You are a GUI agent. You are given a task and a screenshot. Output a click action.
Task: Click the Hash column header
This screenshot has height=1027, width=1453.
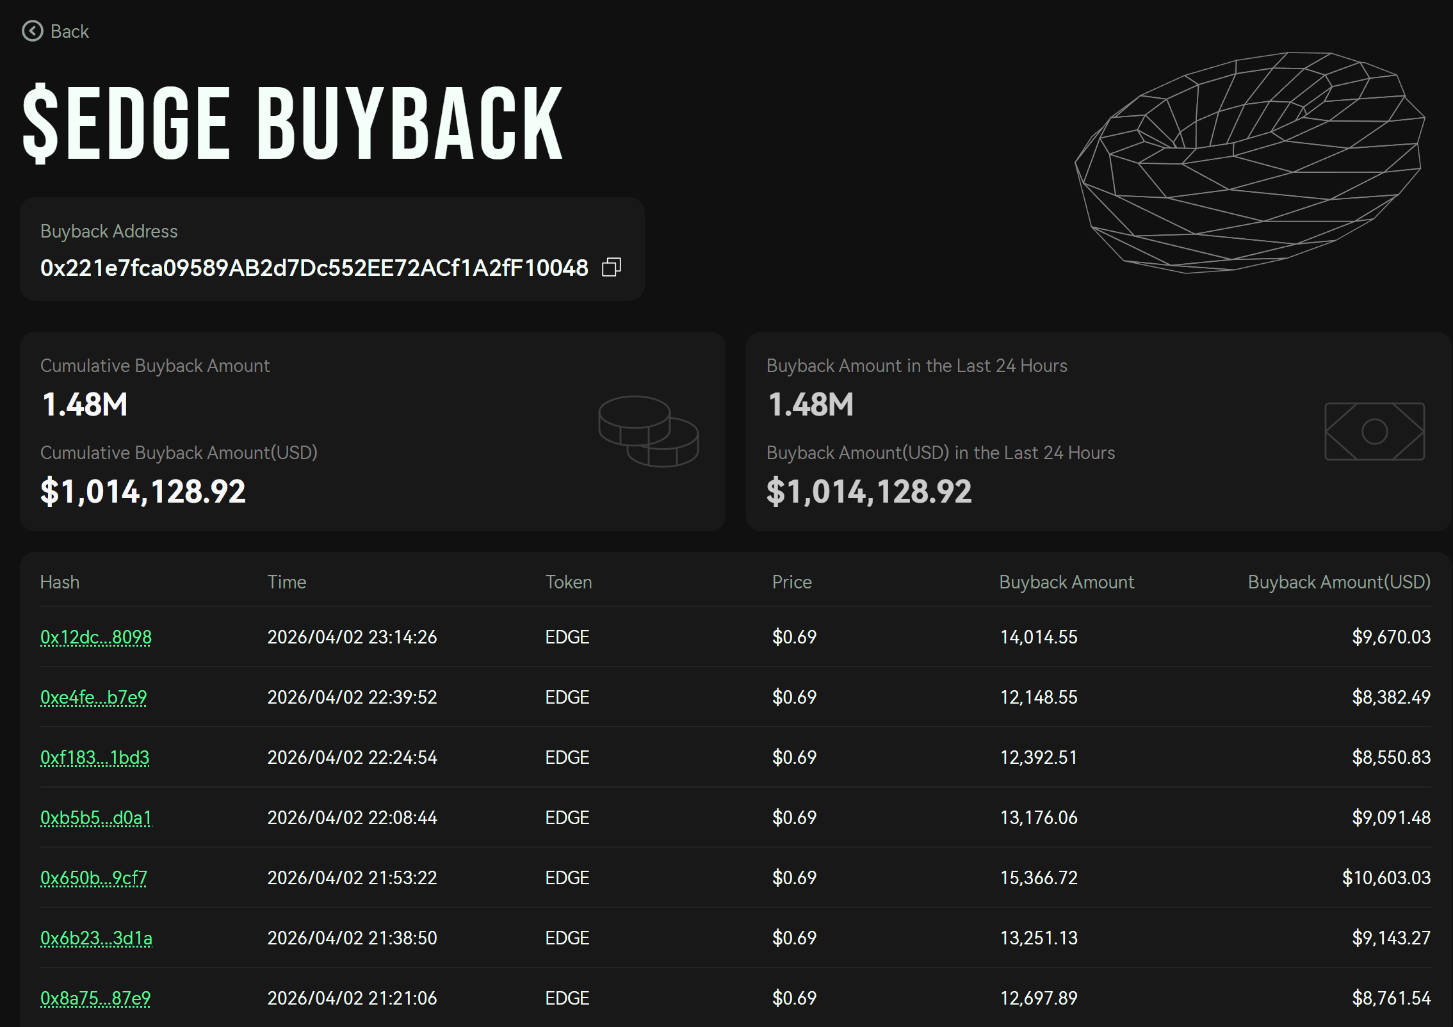(x=60, y=582)
